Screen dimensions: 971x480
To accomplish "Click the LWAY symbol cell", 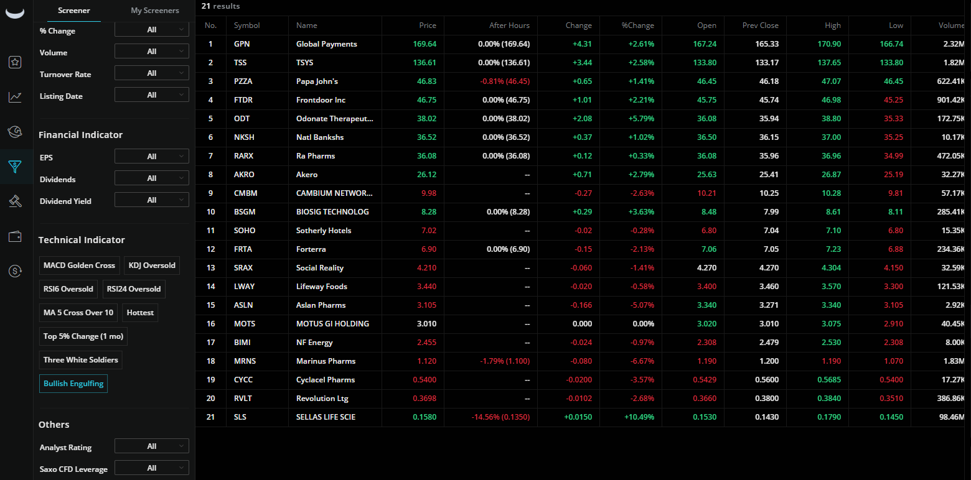I will click(245, 287).
